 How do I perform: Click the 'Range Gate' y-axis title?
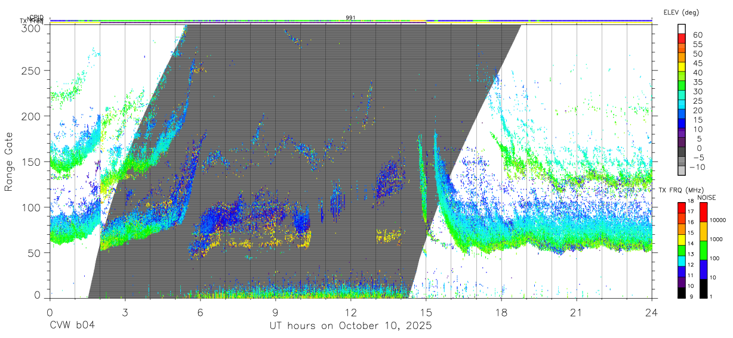click(x=9, y=161)
